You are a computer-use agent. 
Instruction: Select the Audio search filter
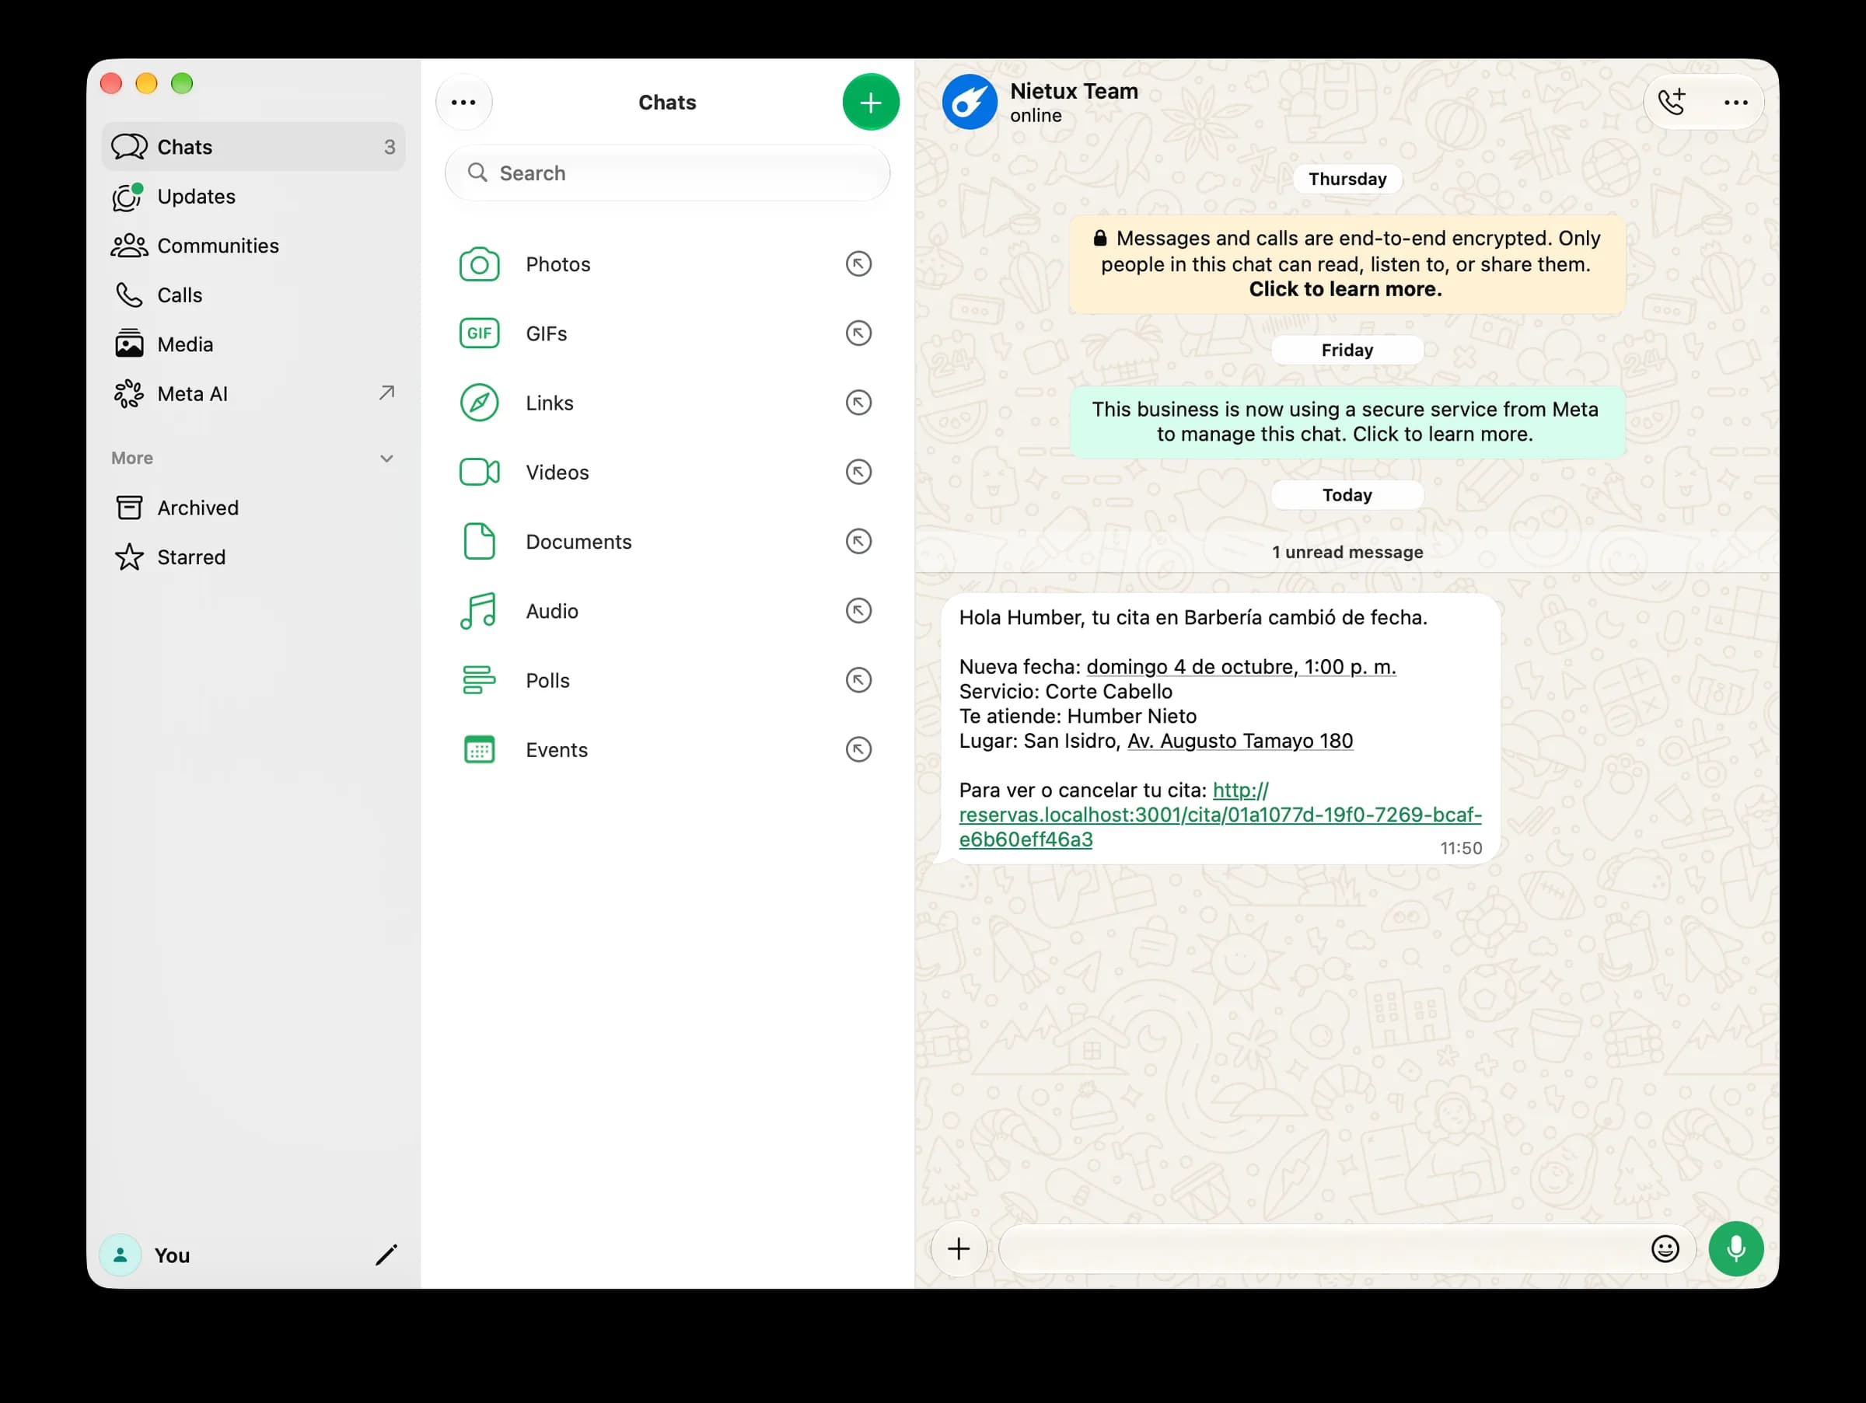click(x=667, y=611)
